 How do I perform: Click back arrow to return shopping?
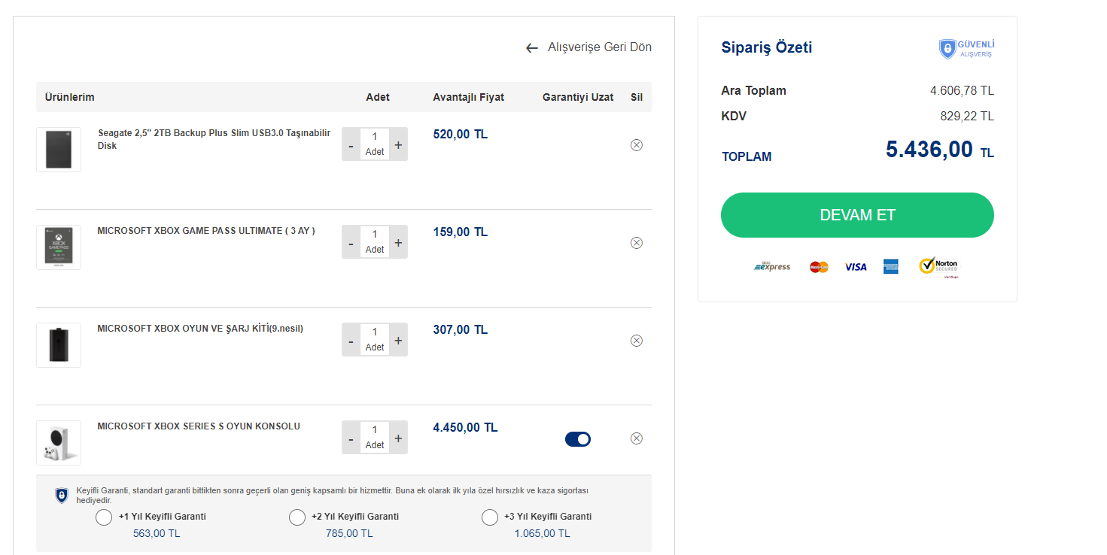[x=532, y=48]
